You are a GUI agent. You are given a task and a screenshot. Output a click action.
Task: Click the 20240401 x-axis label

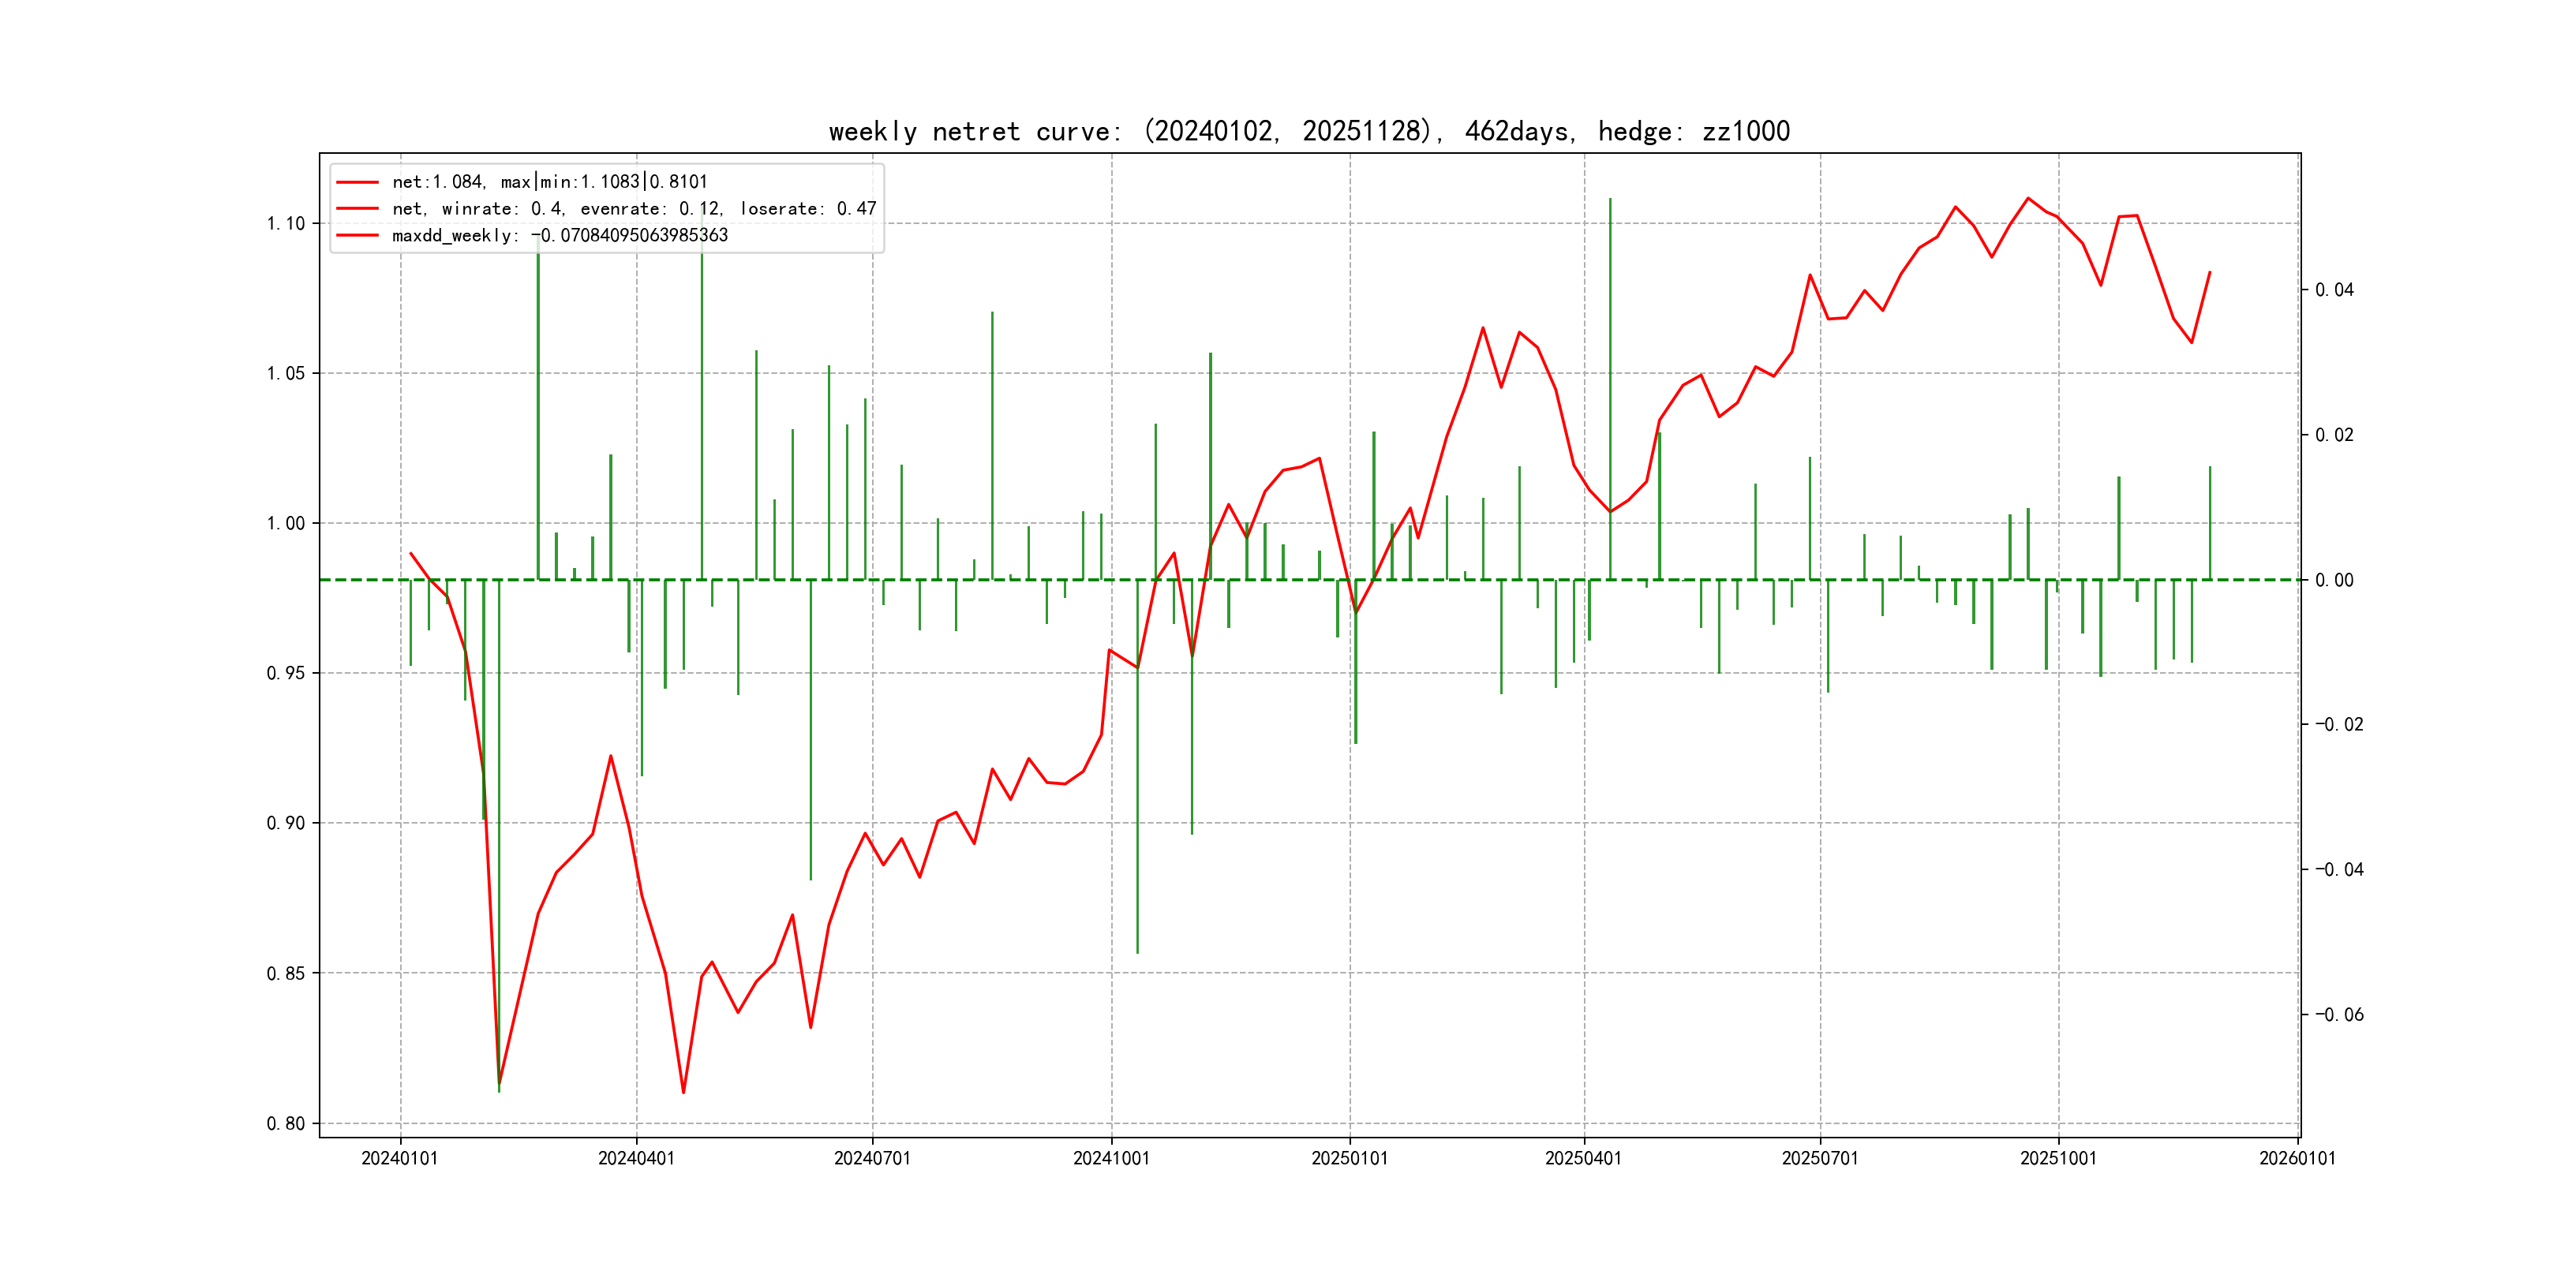point(635,1159)
